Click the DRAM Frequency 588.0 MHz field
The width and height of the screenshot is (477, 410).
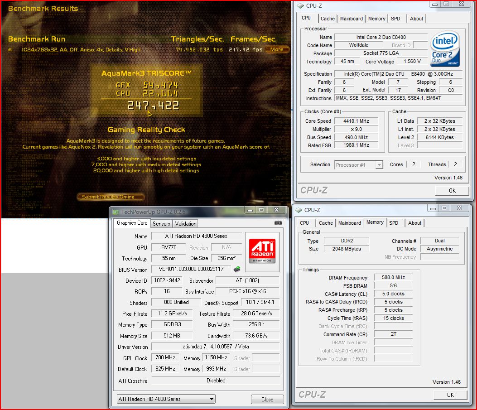393,277
